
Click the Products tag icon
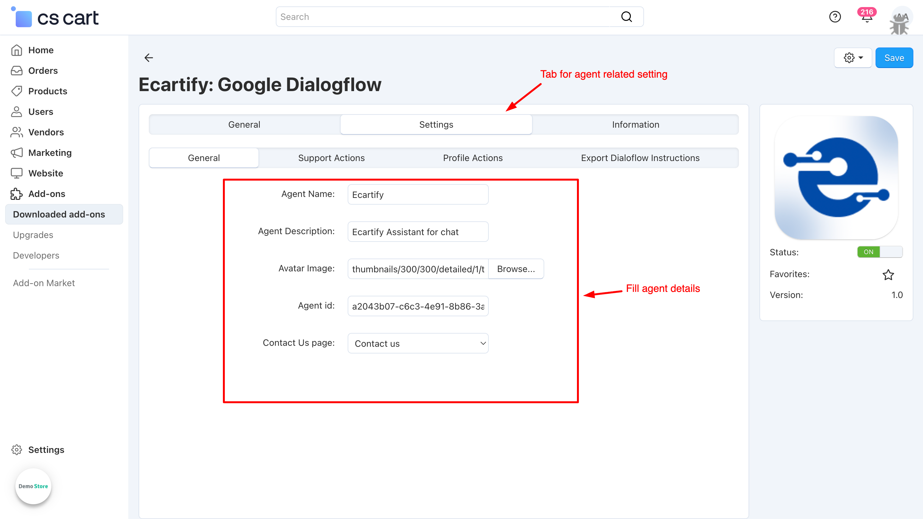point(16,91)
